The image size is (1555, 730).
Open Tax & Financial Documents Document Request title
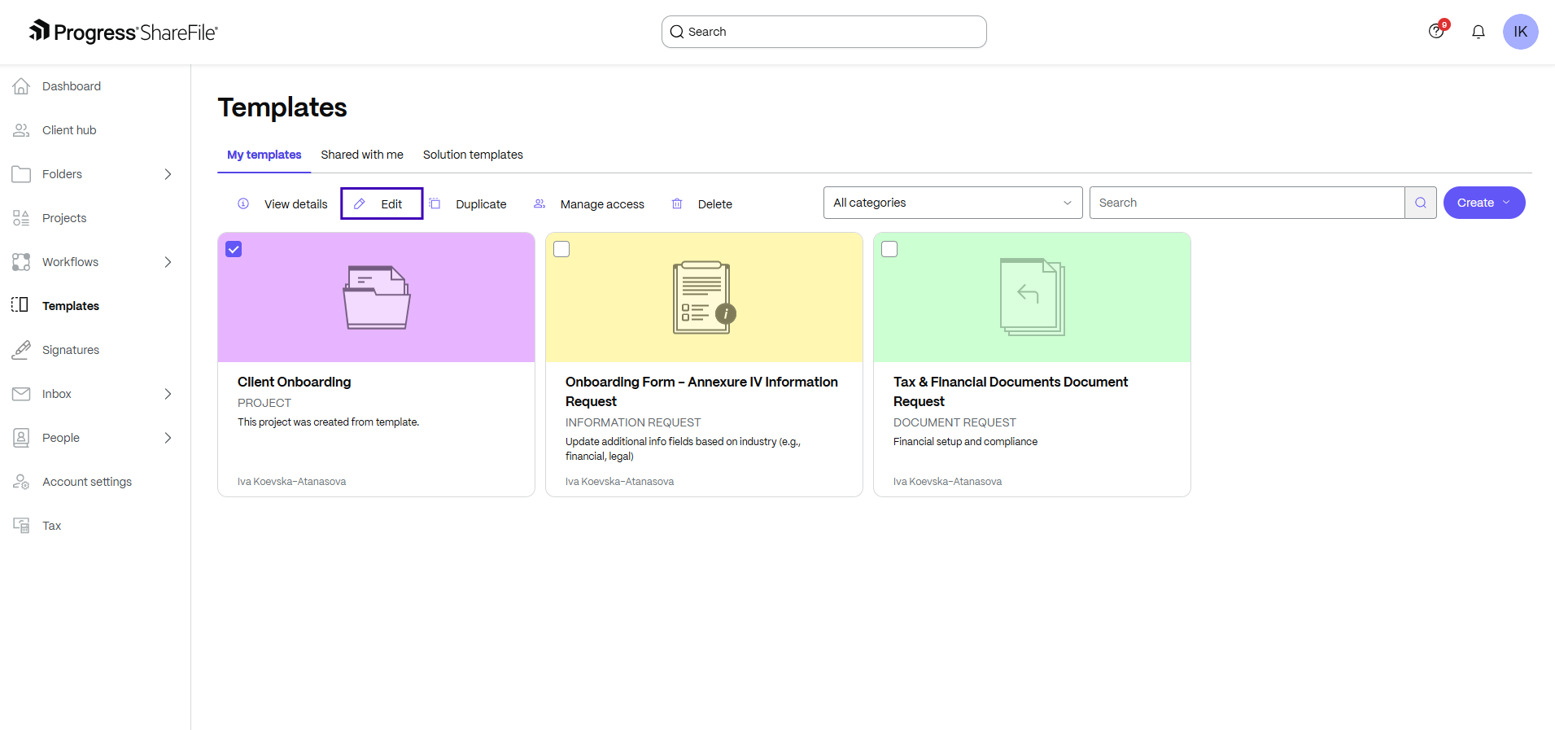coord(1011,391)
